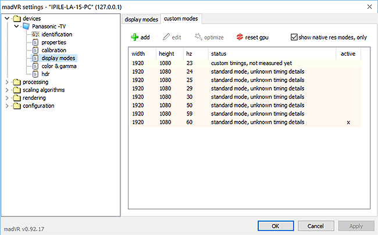The image size is (378, 235).
Task: Click the identification page icon
Action: click(35, 34)
